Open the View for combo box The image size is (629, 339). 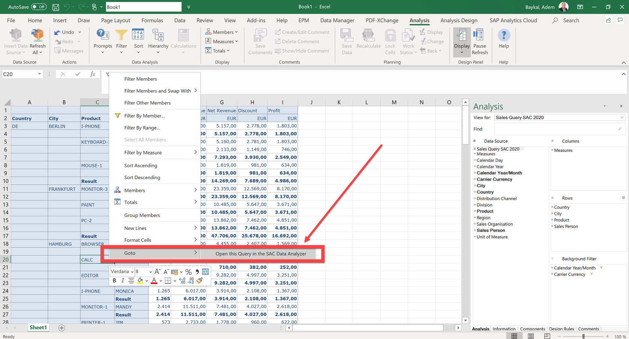[560, 117]
